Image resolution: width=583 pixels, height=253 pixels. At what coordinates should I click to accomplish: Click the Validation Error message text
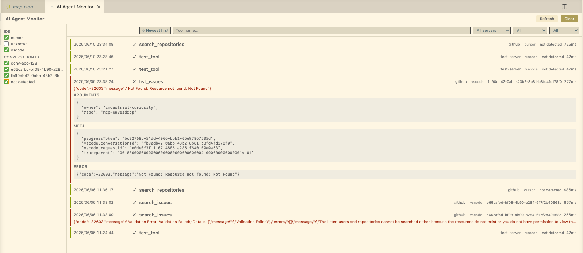325,222
